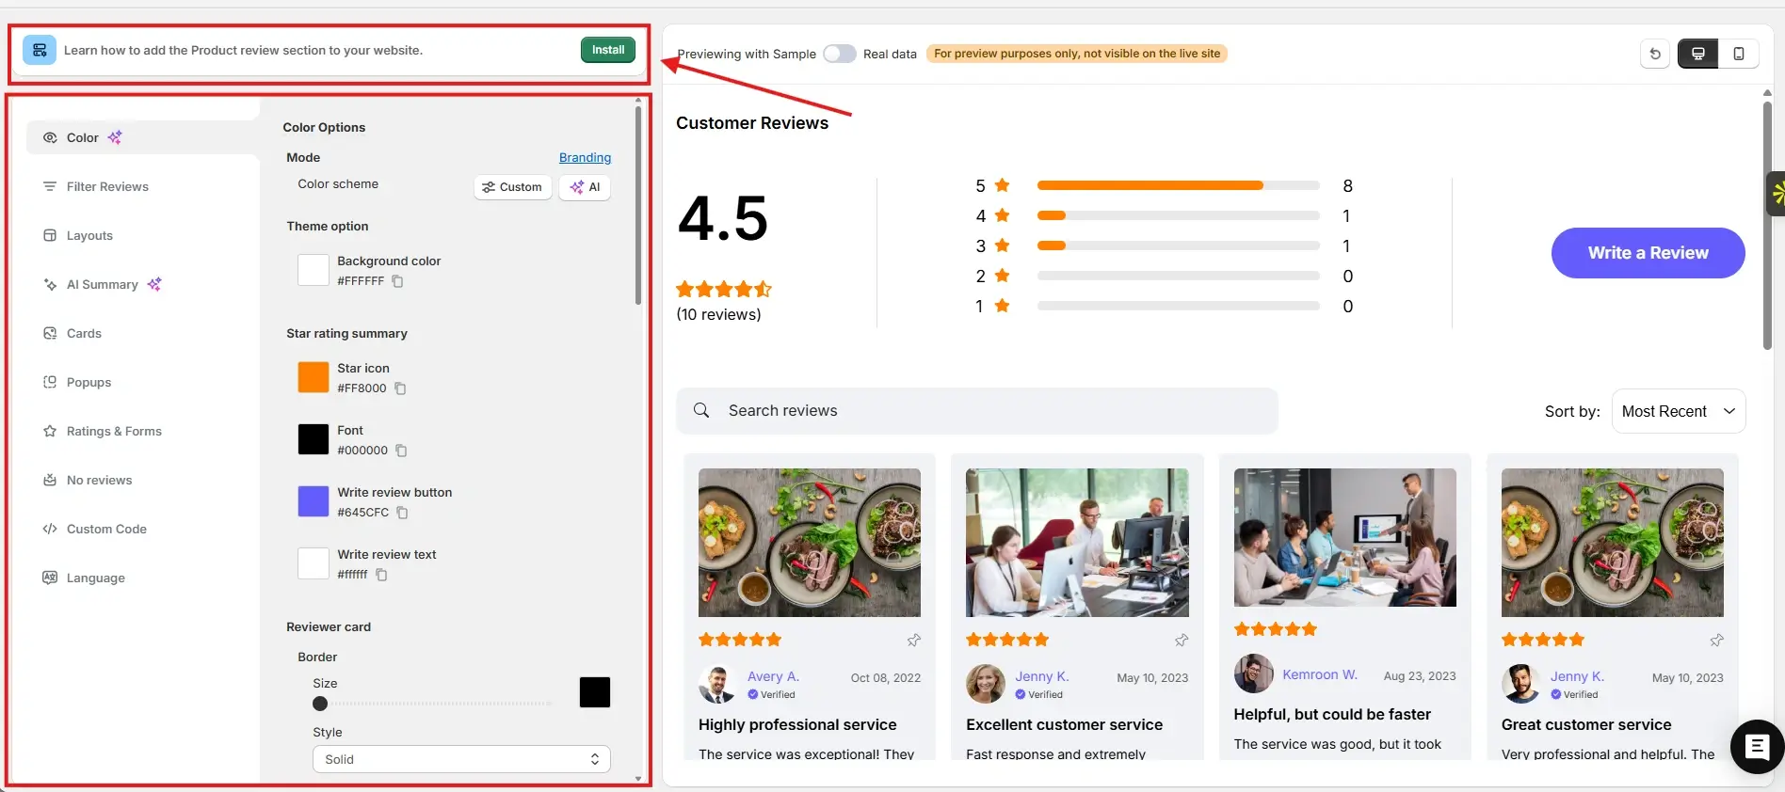Click the Write a Review button
This screenshot has height=792, width=1785.
pyautogui.click(x=1648, y=253)
